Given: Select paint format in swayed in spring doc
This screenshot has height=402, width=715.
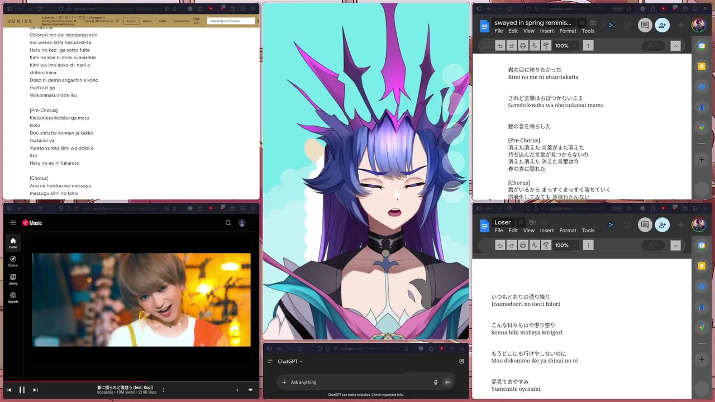Looking at the screenshot, I should tap(546, 46).
